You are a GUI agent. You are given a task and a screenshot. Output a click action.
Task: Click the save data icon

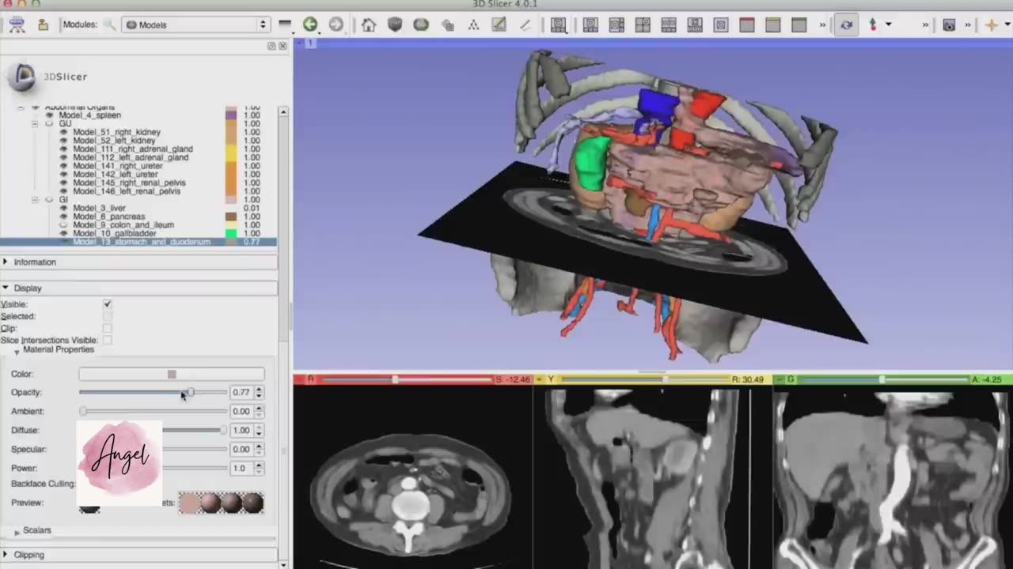(x=44, y=24)
